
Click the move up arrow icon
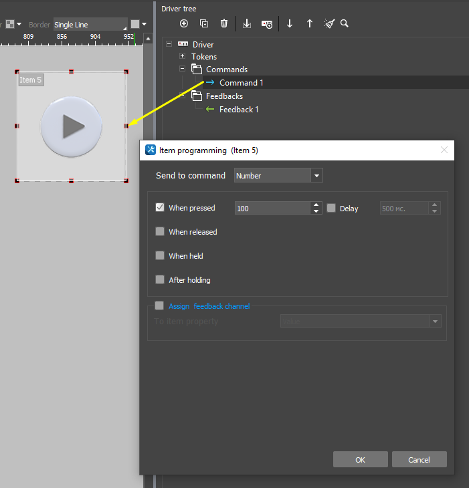(x=310, y=23)
